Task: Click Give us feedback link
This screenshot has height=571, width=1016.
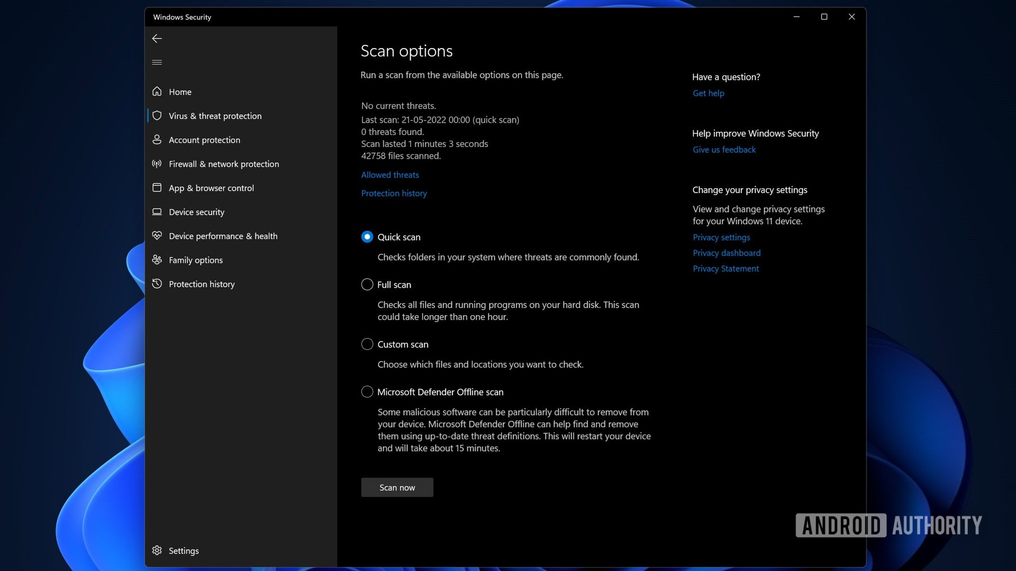Action: pyautogui.click(x=724, y=150)
